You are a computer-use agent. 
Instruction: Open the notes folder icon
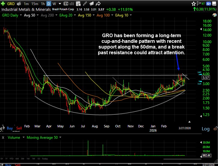(x=92, y=4)
